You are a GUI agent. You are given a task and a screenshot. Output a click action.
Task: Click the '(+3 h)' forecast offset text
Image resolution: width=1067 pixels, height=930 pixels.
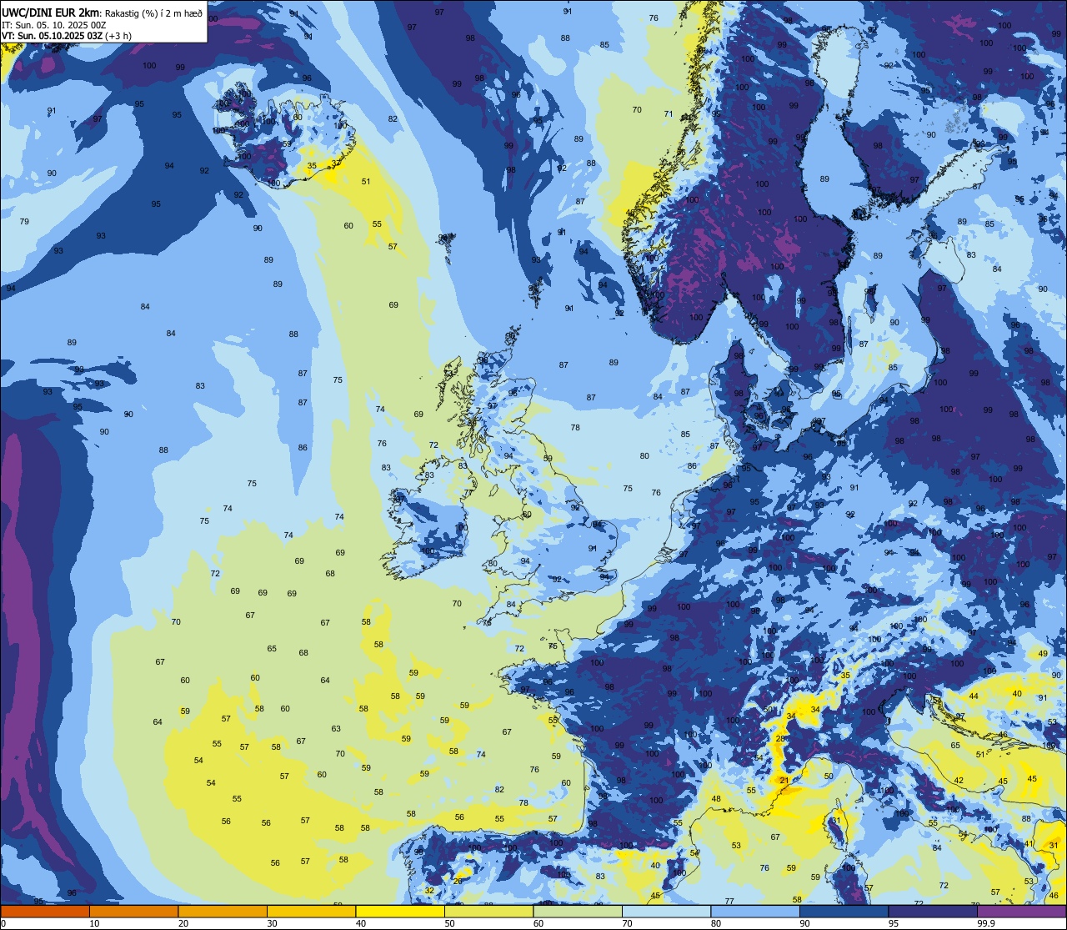coord(118,36)
